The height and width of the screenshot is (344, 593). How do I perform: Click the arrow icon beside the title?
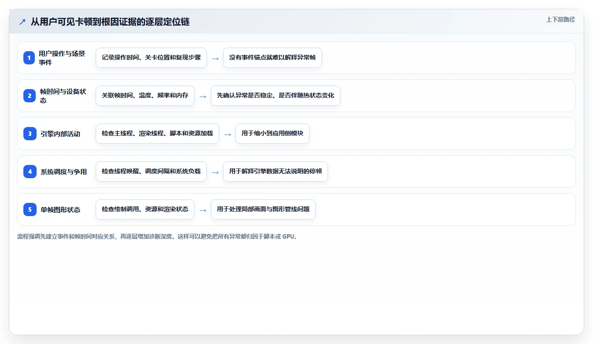coord(22,22)
